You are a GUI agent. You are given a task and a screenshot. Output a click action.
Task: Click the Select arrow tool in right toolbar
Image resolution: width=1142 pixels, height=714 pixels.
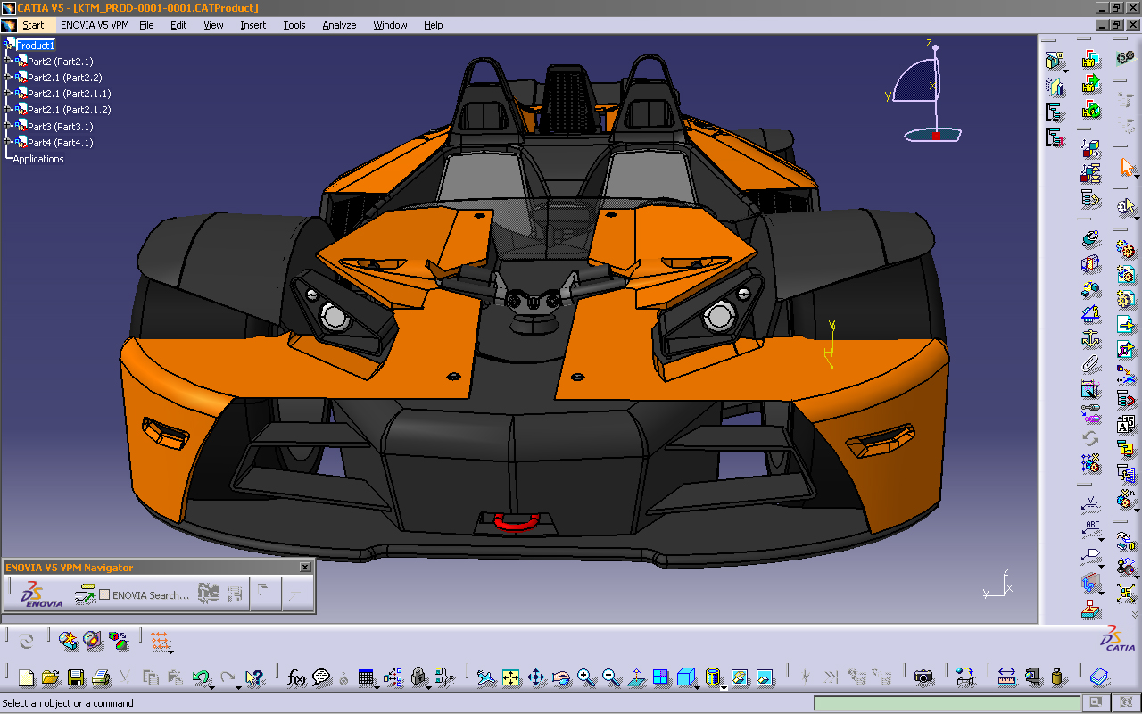pos(1127,167)
